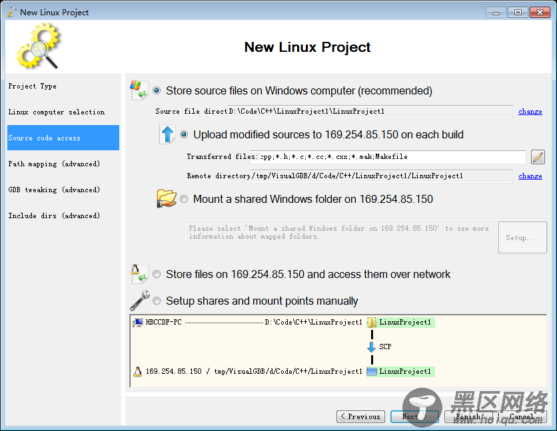Viewport: 557px width, 431px height.
Task: Click the green LinuxProject1 label on the remote row
Action: click(405, 371)
